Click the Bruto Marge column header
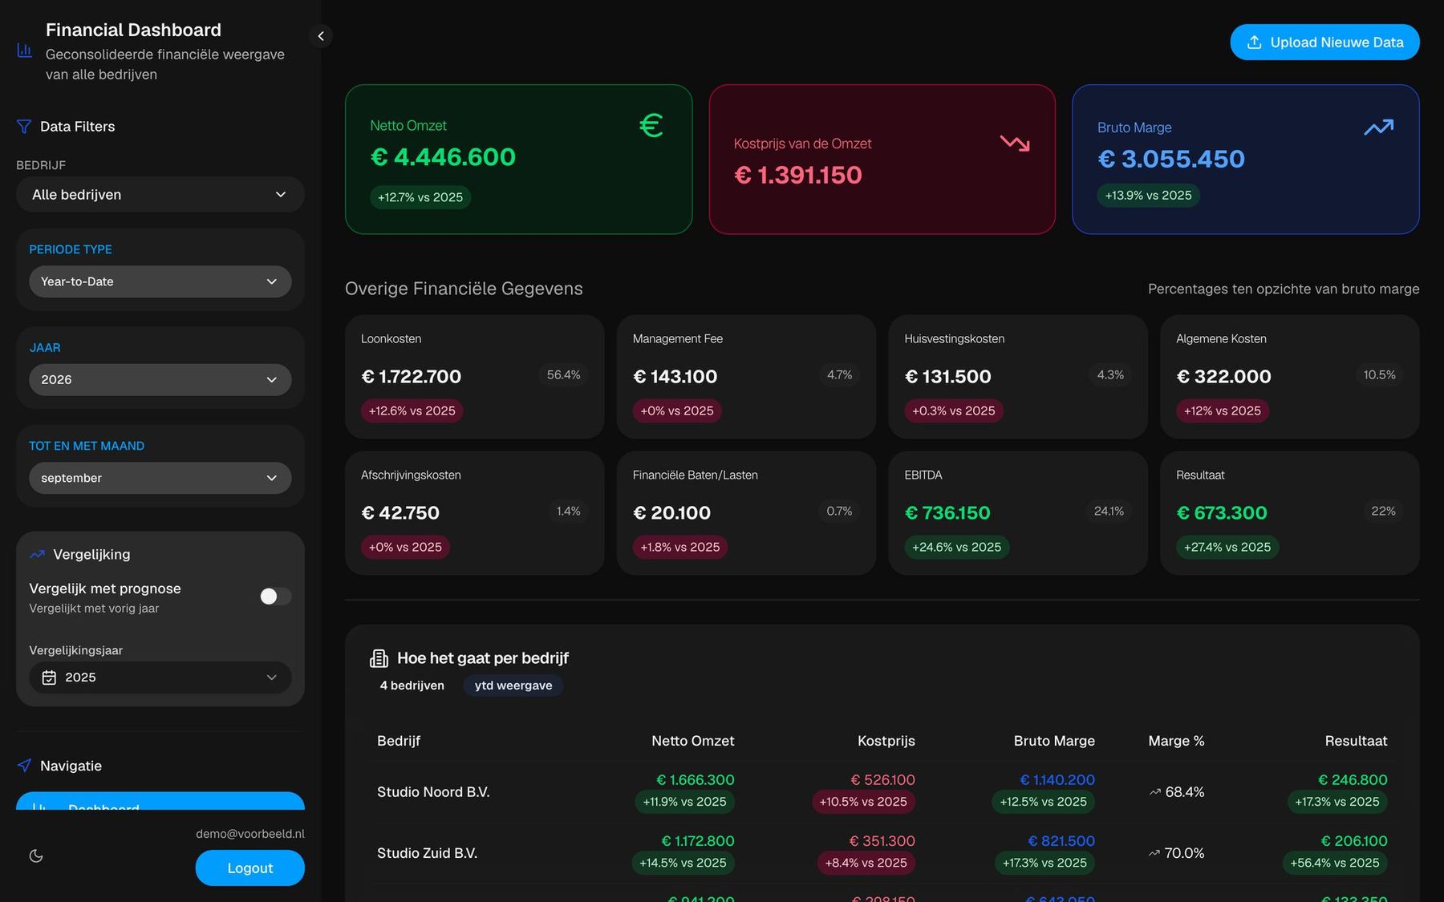This screenshot has width=1444, height=902. tap(1054, 741)
